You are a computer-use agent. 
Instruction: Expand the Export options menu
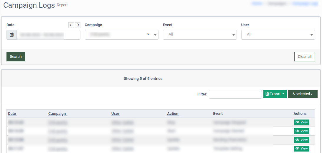click(275, 94)
